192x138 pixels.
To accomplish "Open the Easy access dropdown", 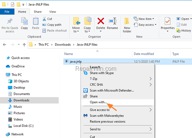I will pyautogui.click(x=145, y=25).
